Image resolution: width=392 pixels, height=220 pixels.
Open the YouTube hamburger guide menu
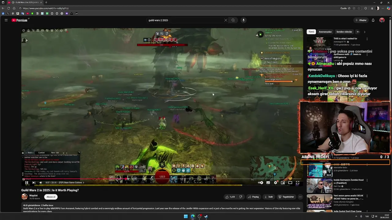6,20
